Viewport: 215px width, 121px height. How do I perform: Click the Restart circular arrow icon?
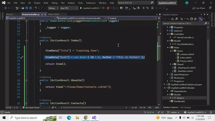(114, 8)
